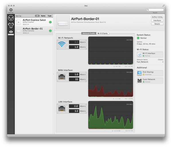Switch to the Wi-Fi Clients tab

103,34
